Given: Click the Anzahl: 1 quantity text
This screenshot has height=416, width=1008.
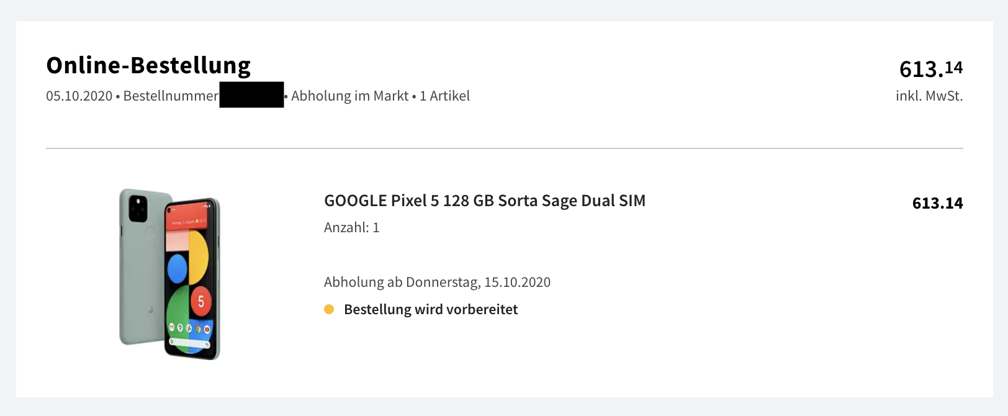Looking at the screenshot, I should (x=351, y=227).
